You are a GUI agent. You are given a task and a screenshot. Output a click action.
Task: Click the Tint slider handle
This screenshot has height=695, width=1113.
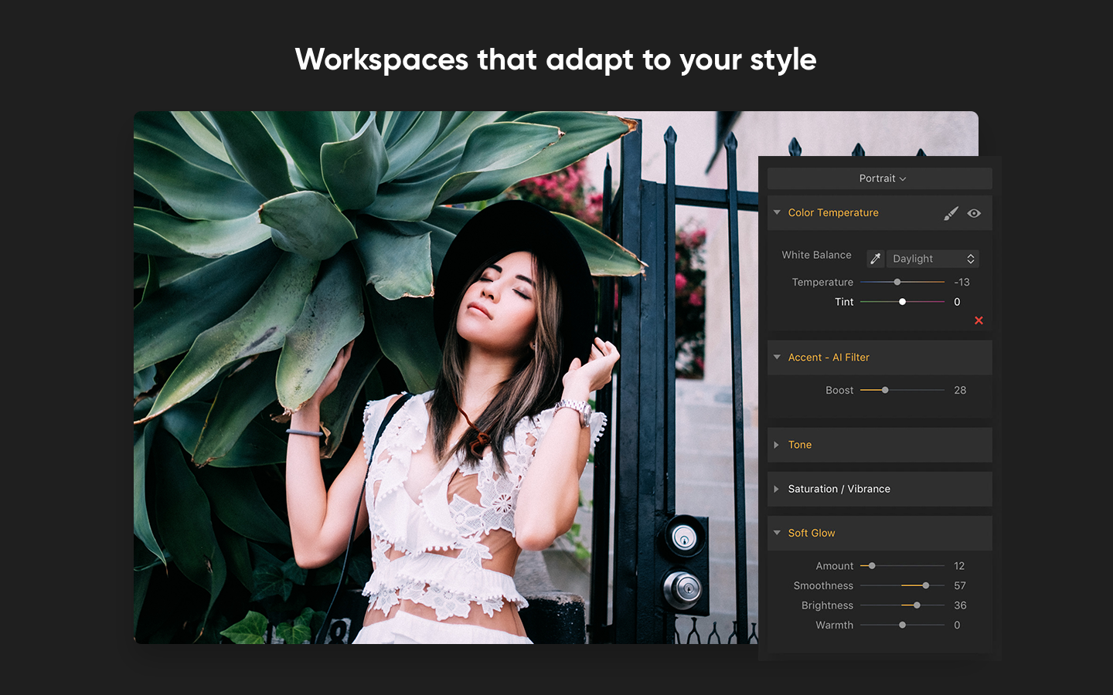(x=902, y=302)
